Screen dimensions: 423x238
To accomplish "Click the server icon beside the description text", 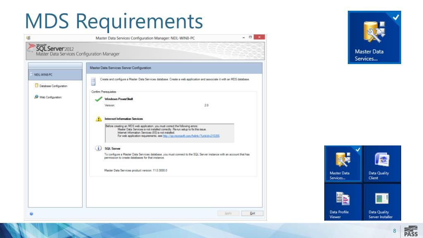I will (x=93, y=81).
